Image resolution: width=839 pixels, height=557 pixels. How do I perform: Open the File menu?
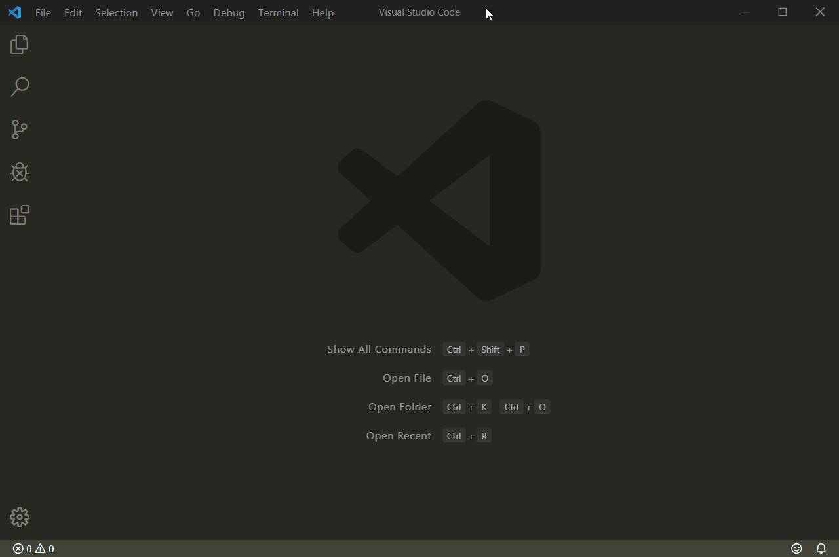click(x=43, y=12)
